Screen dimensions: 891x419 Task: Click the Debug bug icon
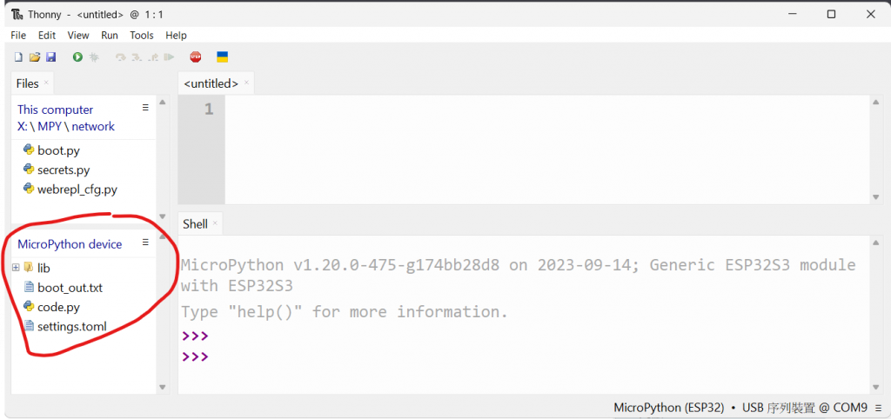click(x=94, y=57)
